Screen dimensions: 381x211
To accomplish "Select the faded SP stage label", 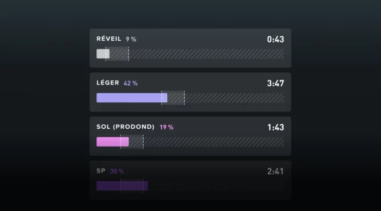I will 101,171.
